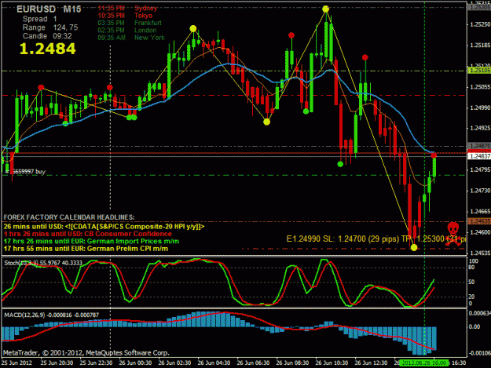
Task: Click the 26 Jun 12:30 time axis label
Action: pyautogui.click(x=371, y=363)
